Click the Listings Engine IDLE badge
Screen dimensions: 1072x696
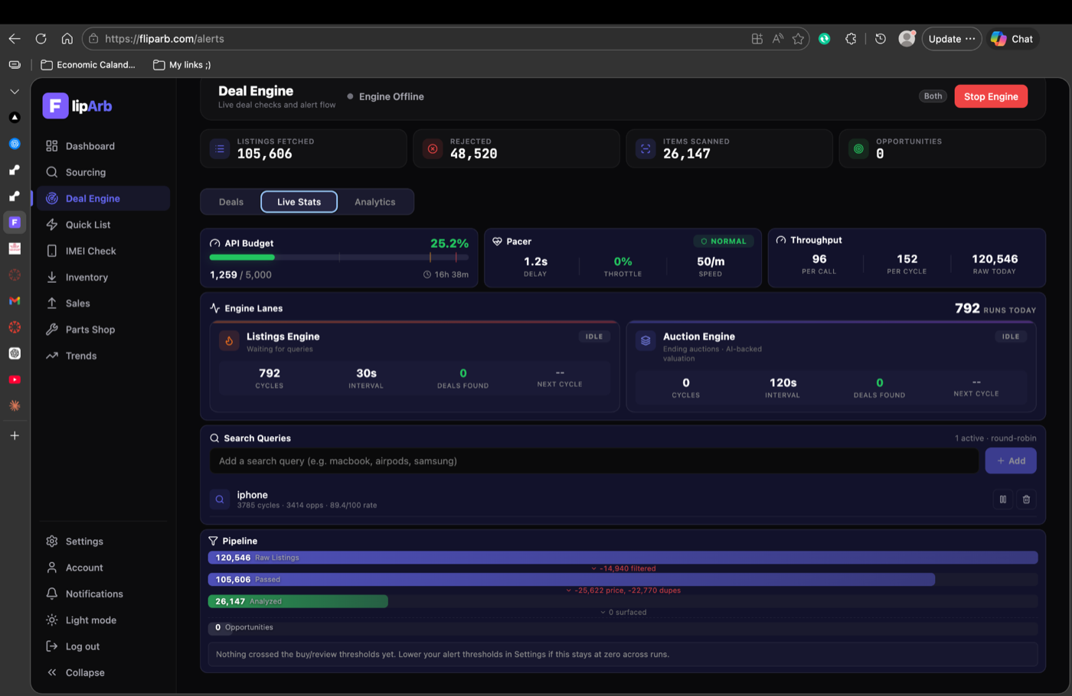coord(594,337)
